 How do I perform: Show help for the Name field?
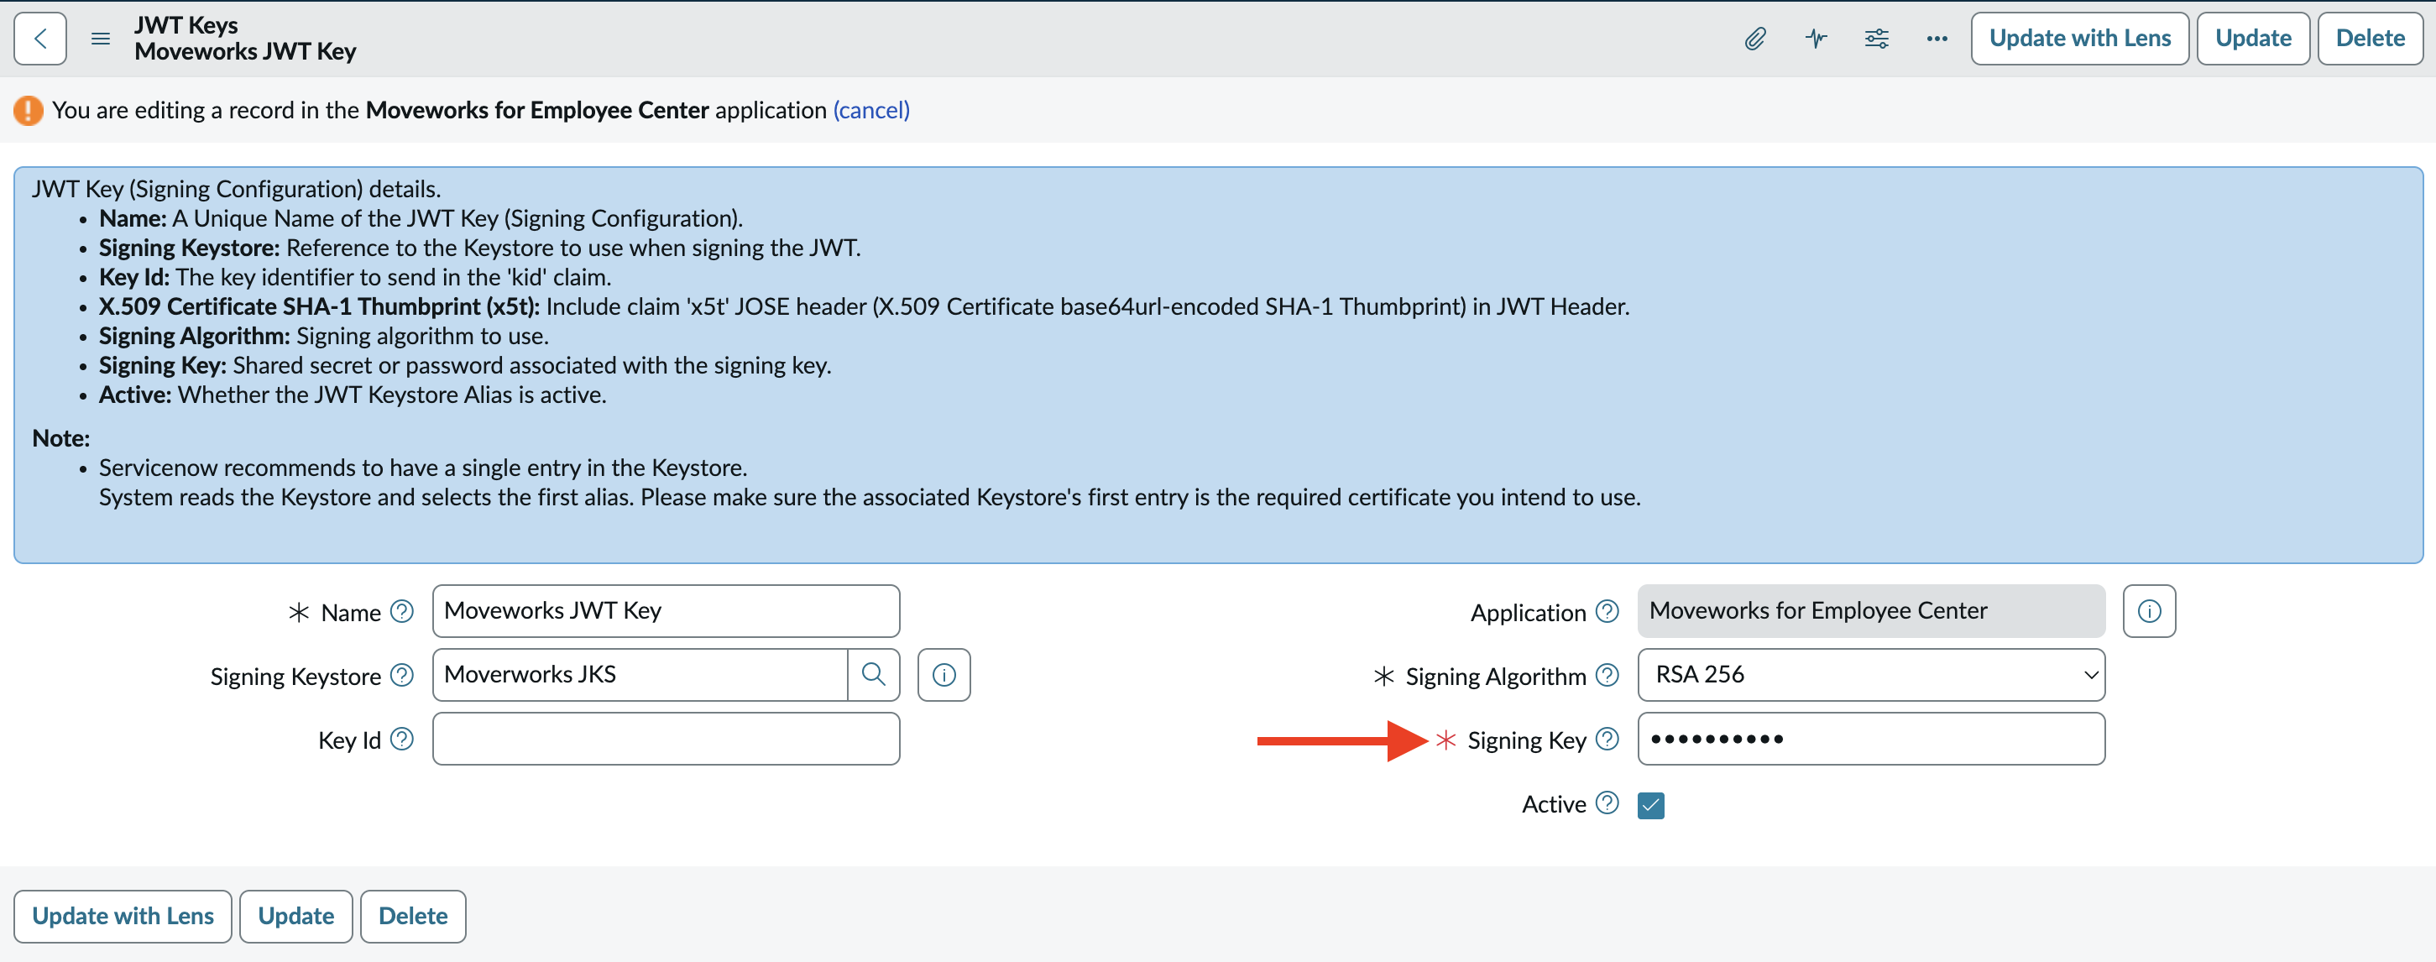402,612
